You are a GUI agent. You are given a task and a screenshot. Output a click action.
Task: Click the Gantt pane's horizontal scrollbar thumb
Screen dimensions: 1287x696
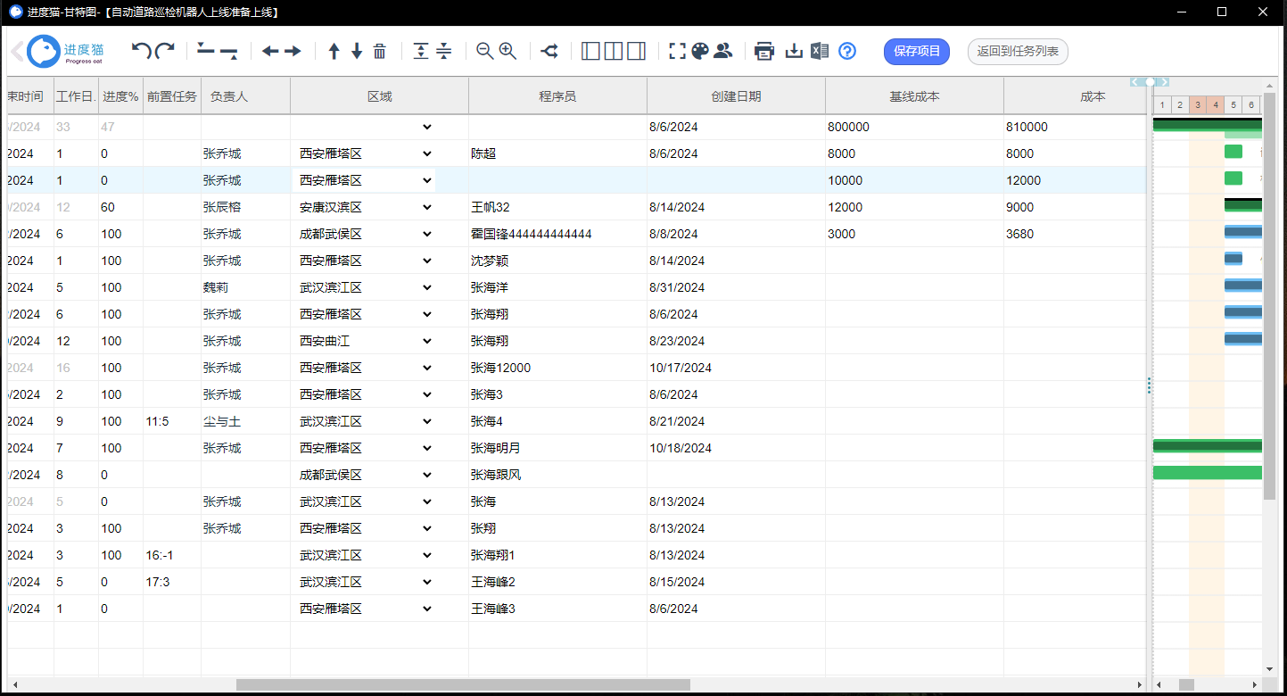click(1186, 684)
